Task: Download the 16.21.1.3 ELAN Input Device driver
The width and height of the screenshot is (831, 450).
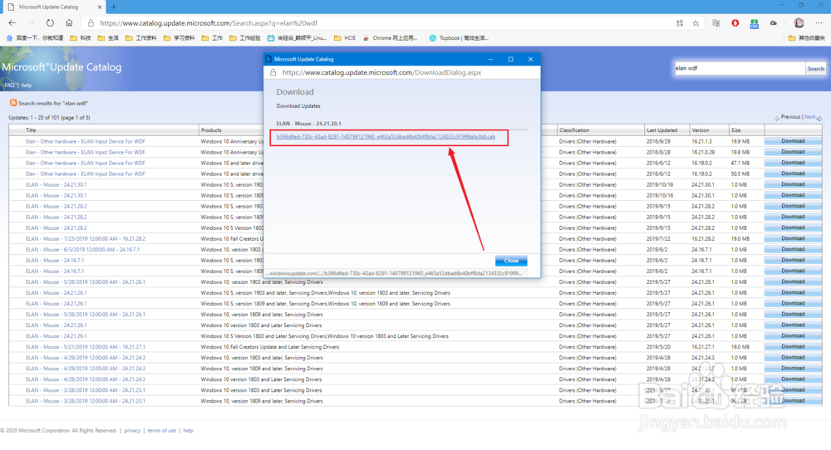Action: click(x=793, y=141)
